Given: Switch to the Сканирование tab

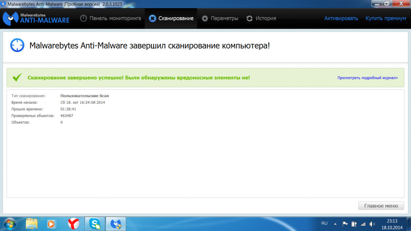Looking at the screenshot, I should click(171, 18).
